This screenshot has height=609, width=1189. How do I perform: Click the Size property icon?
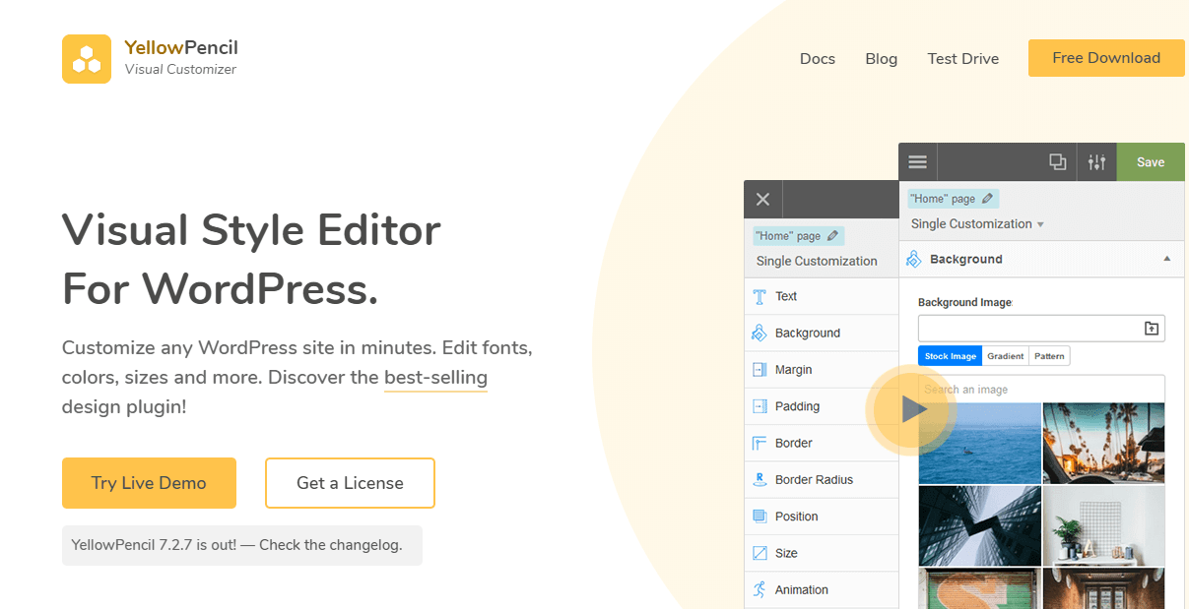(x=760, y=553)
